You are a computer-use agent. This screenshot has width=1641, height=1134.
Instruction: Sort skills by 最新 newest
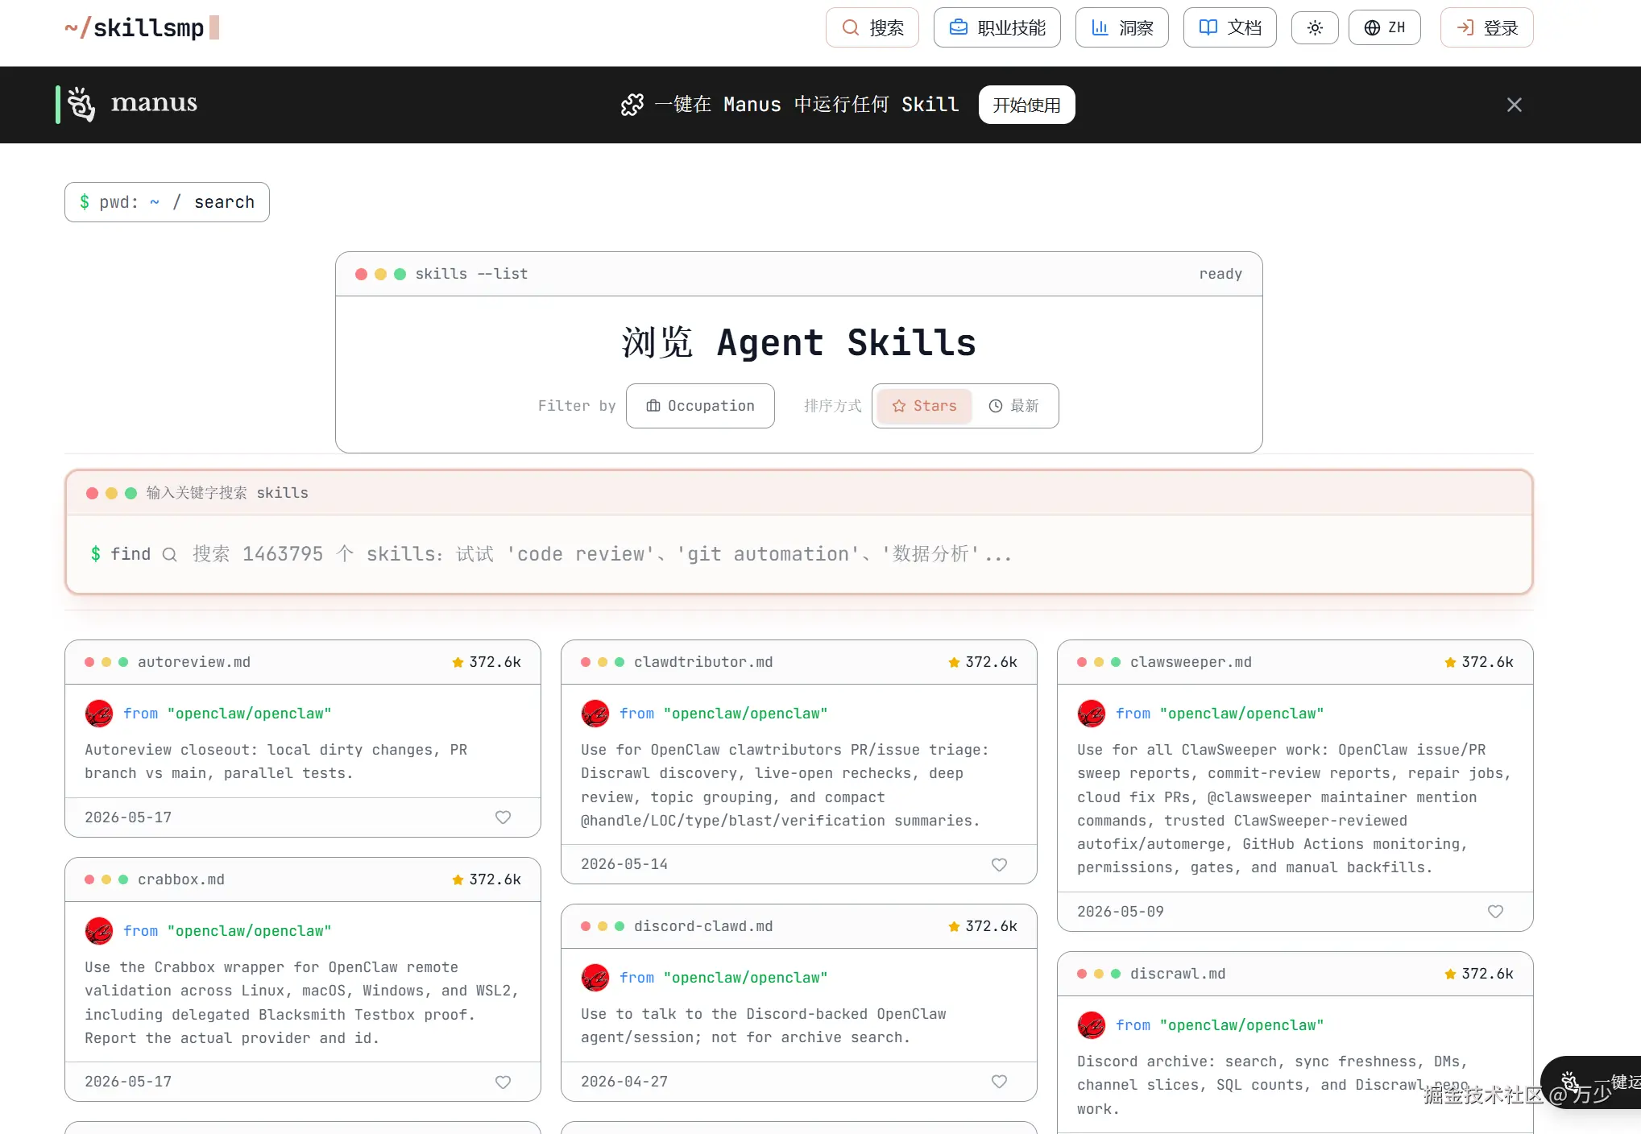point(1014,406)
